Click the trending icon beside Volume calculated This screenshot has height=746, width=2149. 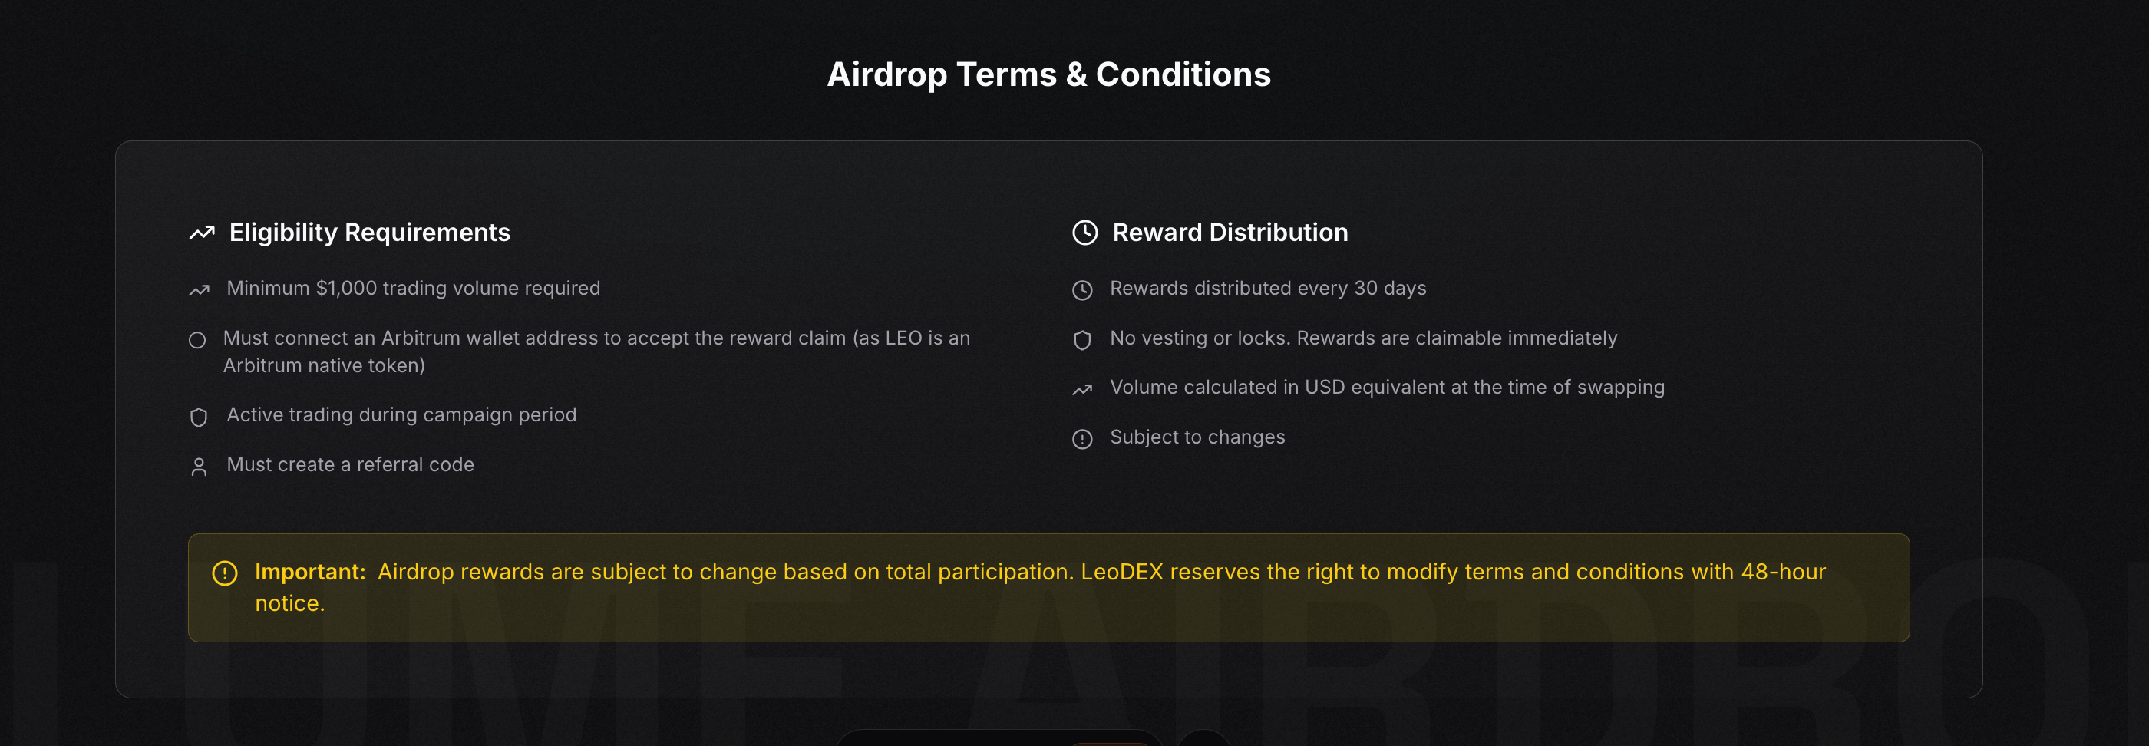[1082, 390]
